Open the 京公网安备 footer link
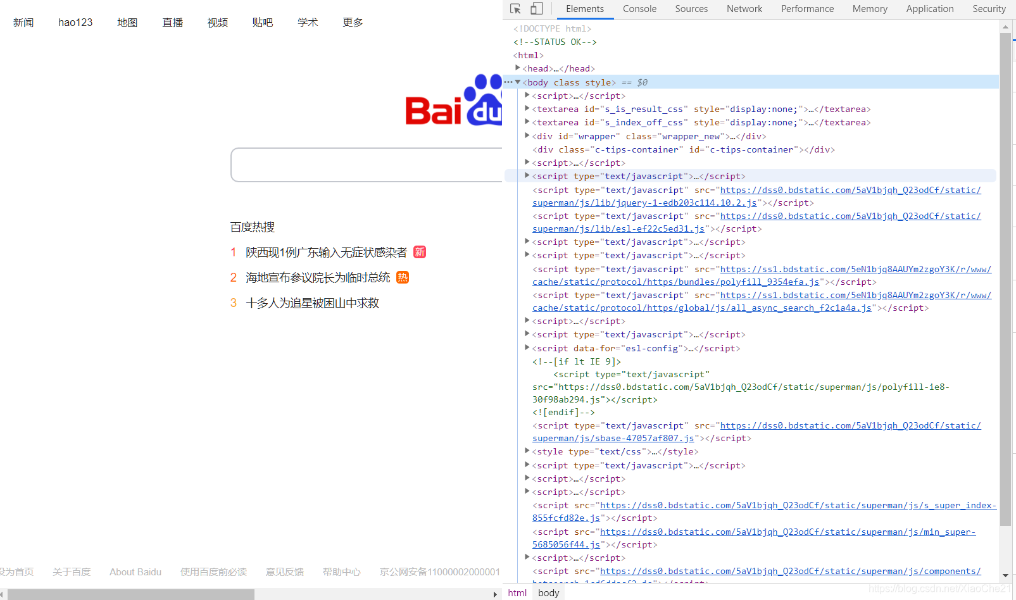Image resolution: width=1016 pixels, height=600 pixels. [440, 572]
